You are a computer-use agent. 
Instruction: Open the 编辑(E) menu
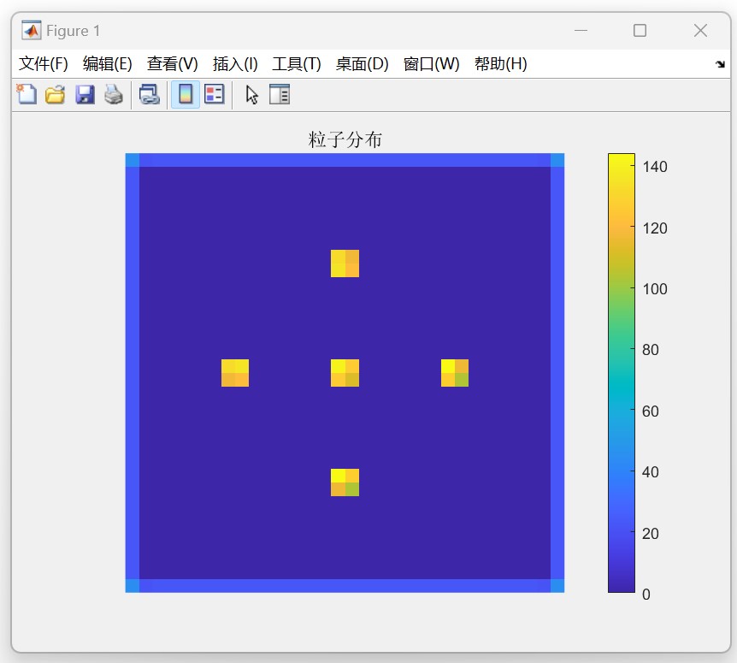(107, 63)
